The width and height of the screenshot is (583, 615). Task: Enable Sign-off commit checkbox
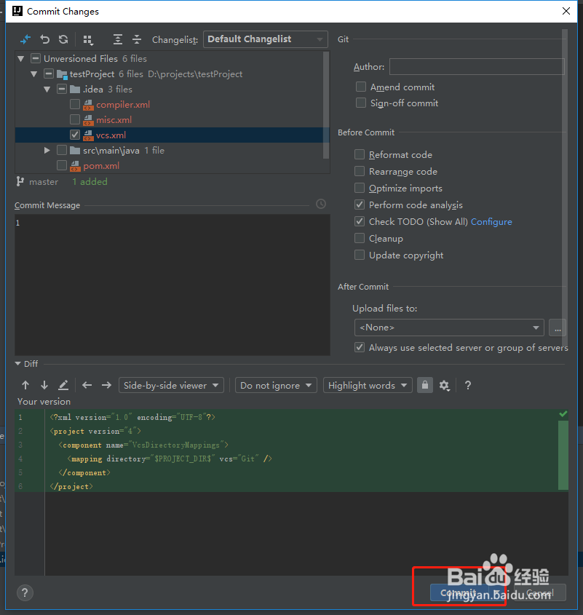[x=360, y=103]
